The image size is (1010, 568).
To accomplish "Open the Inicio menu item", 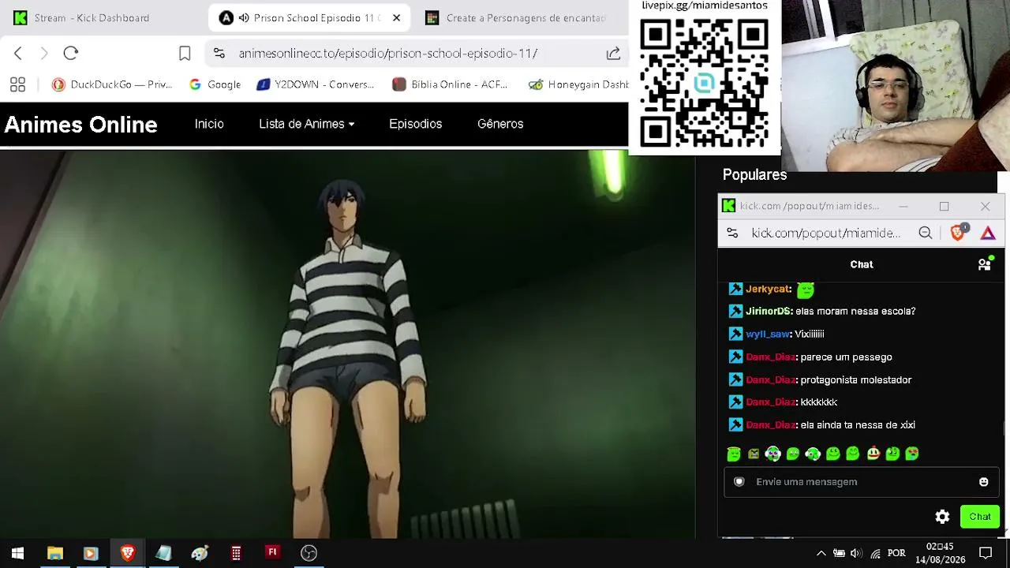I will tap(209, 124).
